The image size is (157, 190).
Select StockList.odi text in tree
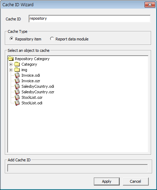pyautogui.click(x=32, y=103)
